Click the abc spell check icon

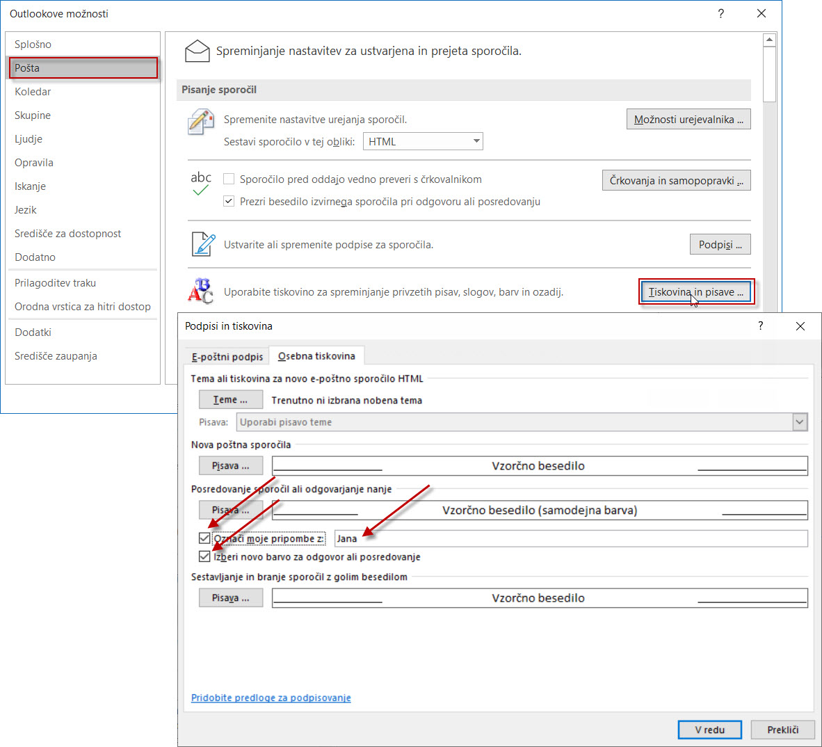point(201,184)
